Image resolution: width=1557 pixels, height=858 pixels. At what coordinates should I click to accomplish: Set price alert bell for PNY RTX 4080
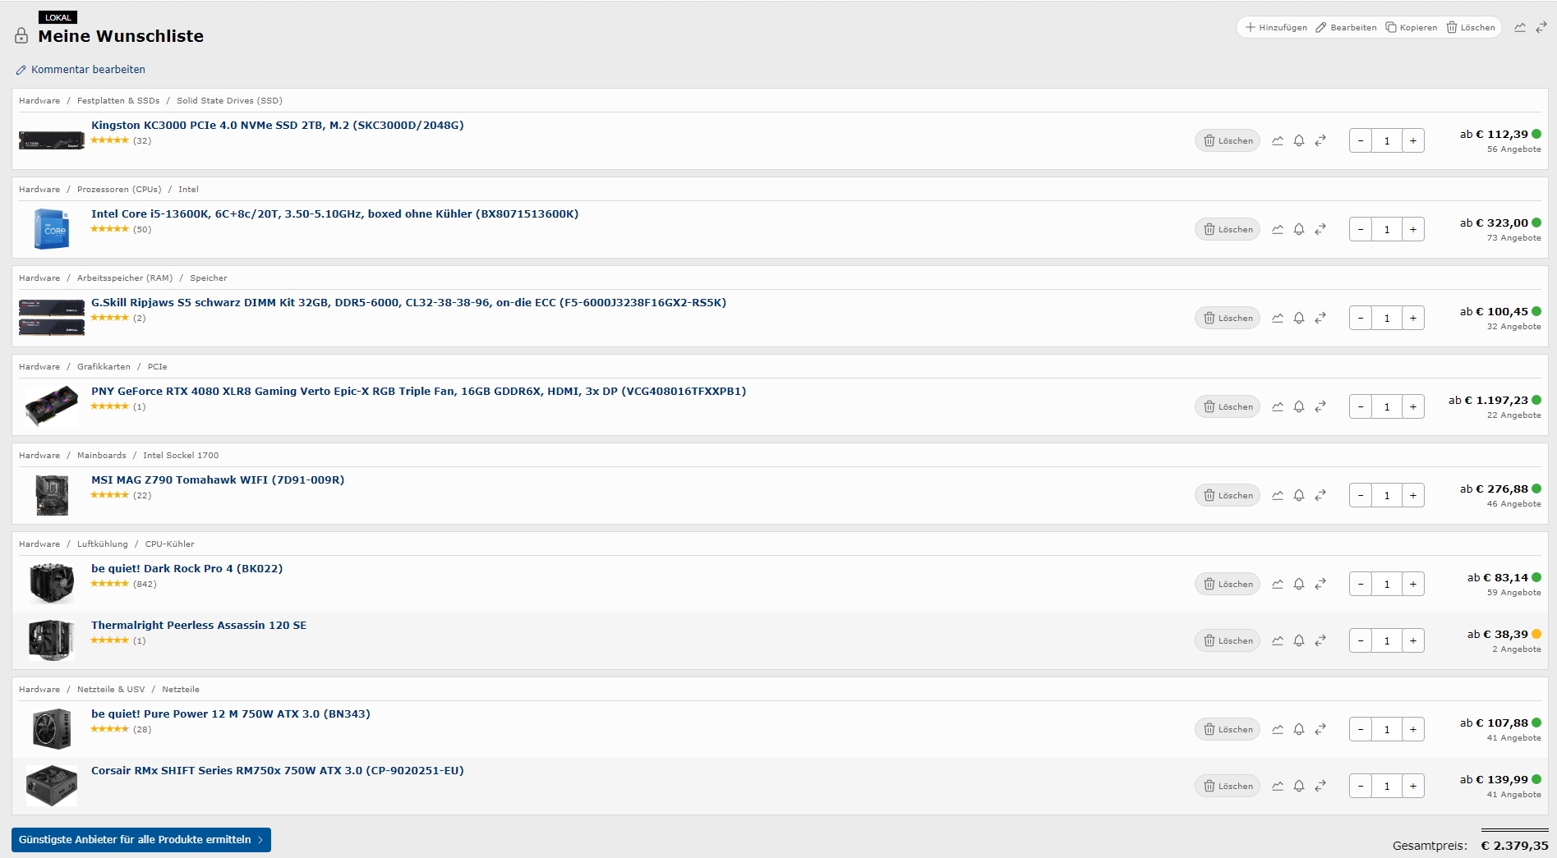click(1299, 406)
